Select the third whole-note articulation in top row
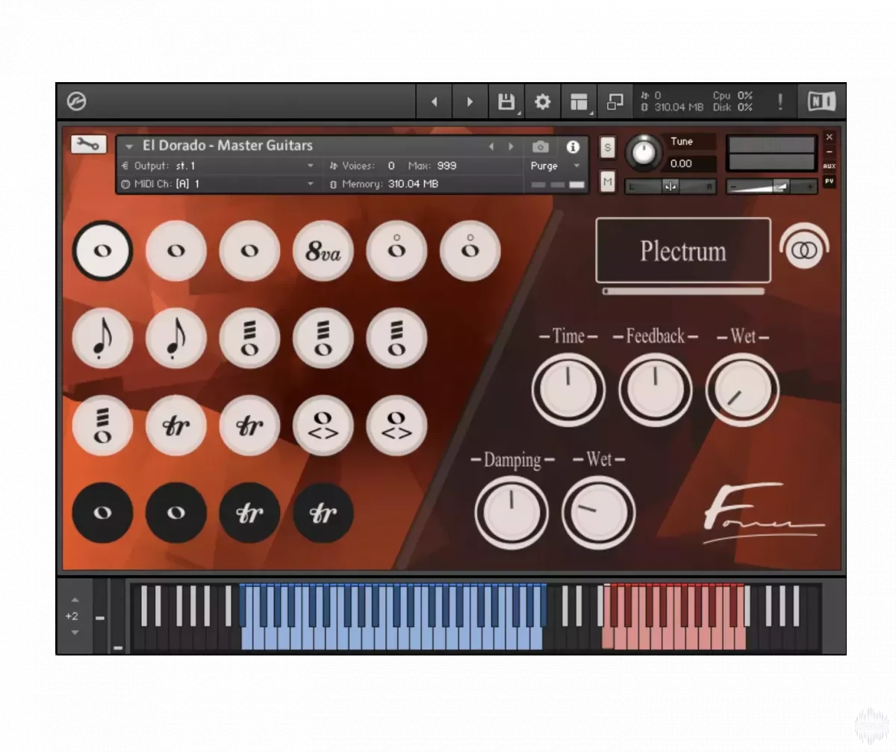896x752 pixels. coord(249,251)
